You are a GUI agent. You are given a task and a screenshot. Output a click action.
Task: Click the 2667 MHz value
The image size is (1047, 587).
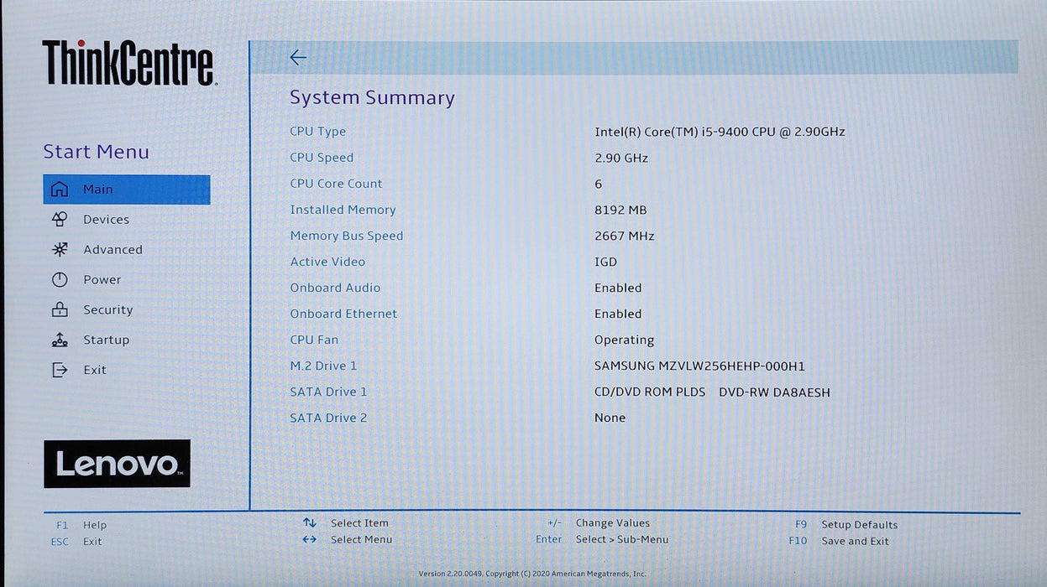[625, 236]
